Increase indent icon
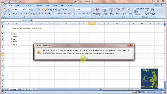The image size is (167, 94). point(52,13)
